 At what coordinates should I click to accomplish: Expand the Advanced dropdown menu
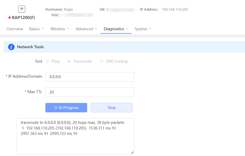pos(86,29)
